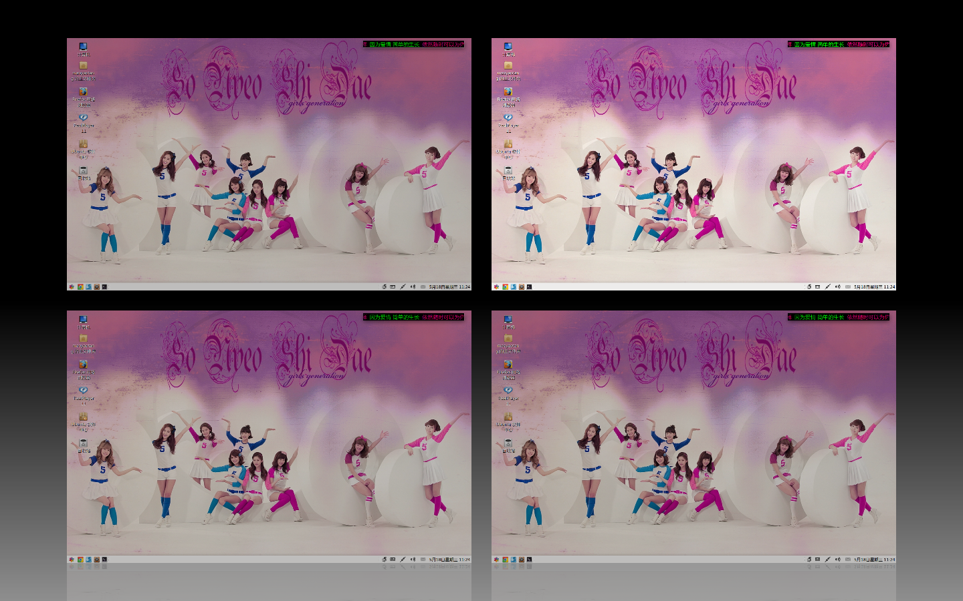Click scrolling lyrics ticker in bottom-right workspace

(x=839, y=317)
